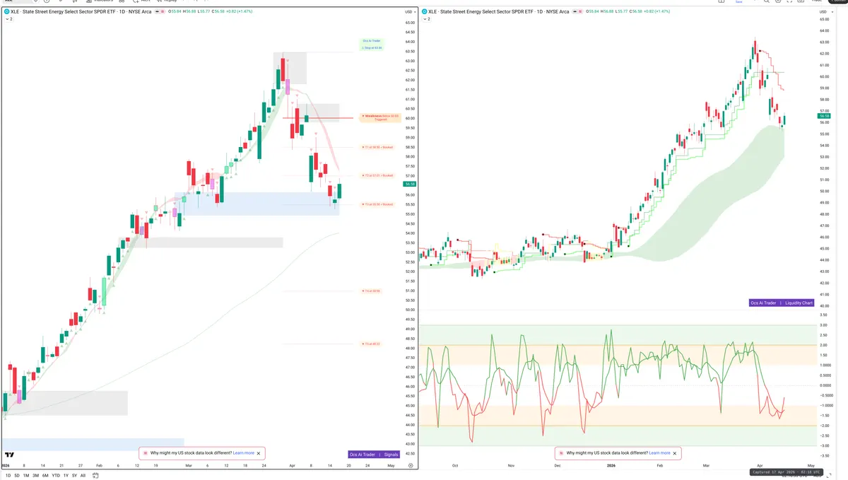This screenshot has height=480, width=848.
Task: Click the 'T4 at 50.96' target label
Action: [372, 291]
